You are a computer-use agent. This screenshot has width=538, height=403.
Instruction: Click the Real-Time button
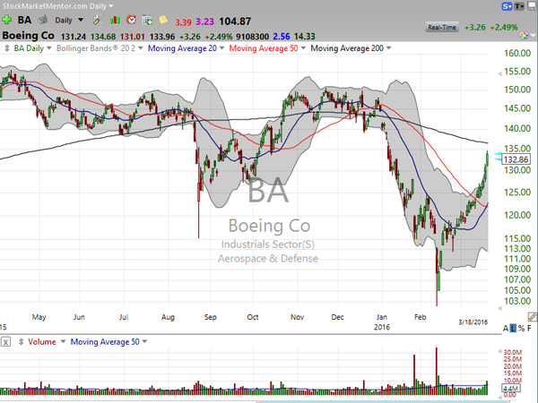click(442, 27)
